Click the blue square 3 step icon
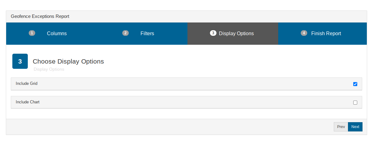This screenshot has height=141, width=373. pyautogui.click(x=20, y=61)
